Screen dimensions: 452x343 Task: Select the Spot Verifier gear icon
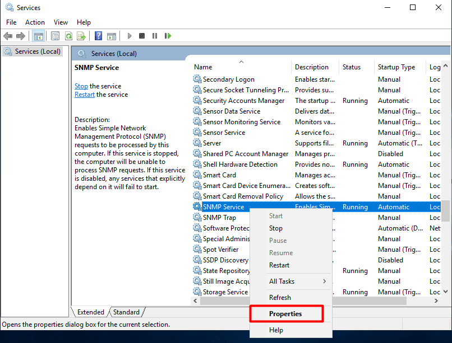tap(197, 249)
